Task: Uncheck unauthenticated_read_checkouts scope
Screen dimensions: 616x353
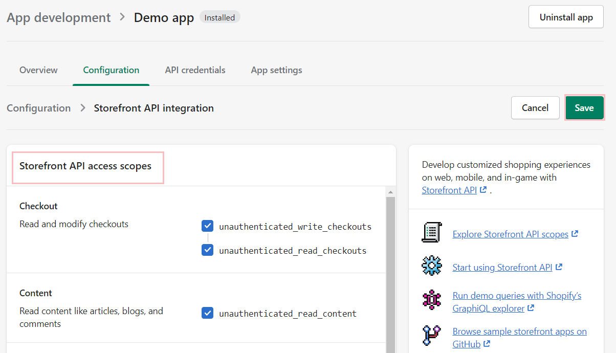Action: point(207,250)
